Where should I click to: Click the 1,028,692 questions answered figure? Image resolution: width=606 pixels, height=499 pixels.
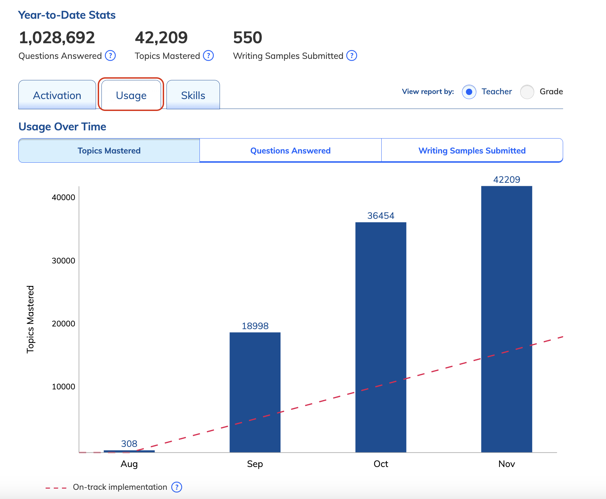(x=57, y=37)
